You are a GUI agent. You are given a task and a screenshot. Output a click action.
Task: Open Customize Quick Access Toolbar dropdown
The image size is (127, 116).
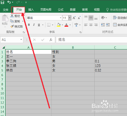pos(26,2)
